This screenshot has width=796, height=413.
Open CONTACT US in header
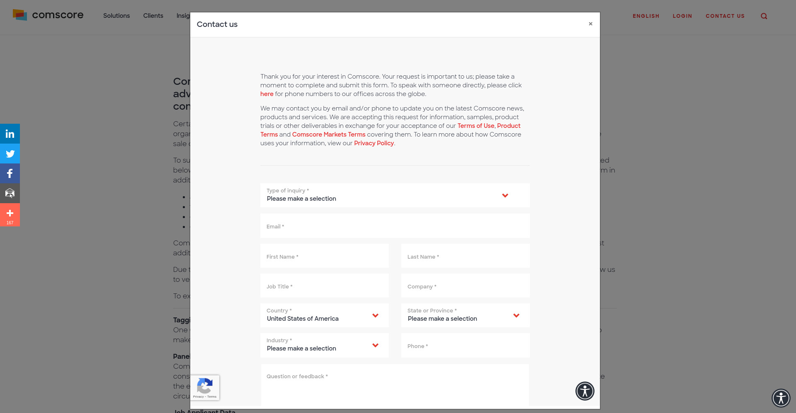click(x=725, y=16)
